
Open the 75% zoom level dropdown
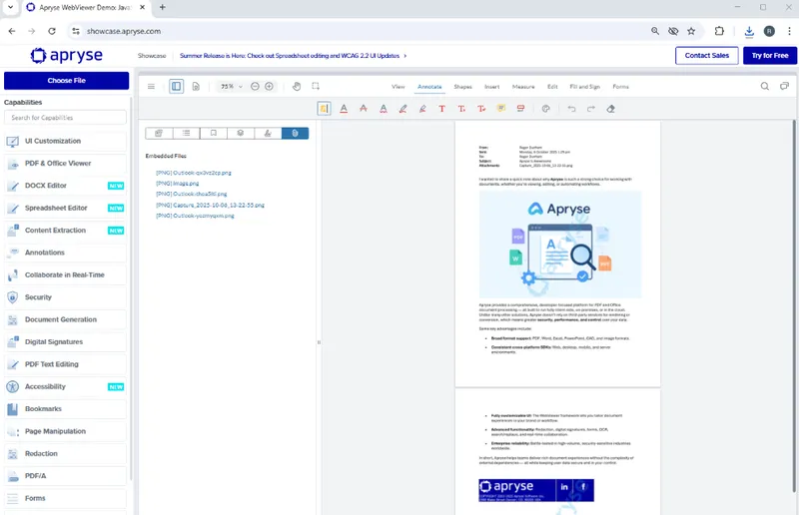coord(231,87)
